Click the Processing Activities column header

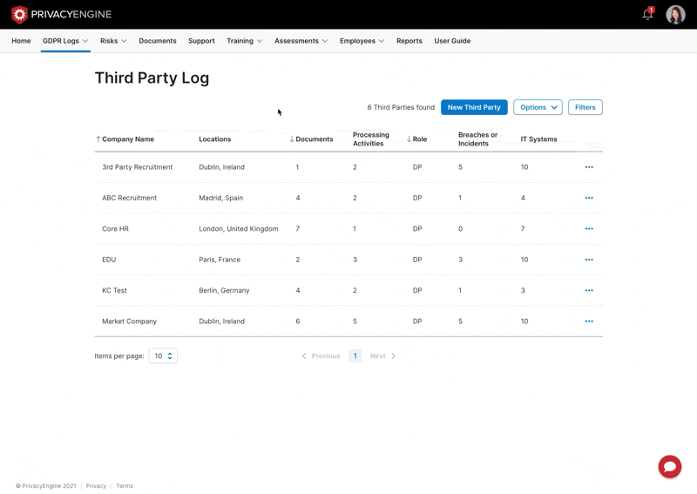click(x=371, y=139)
